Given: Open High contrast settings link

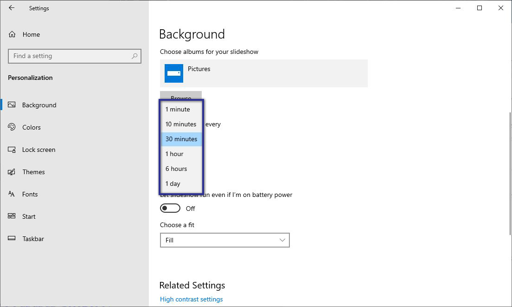Looking at the screenshot, I should [191, 299].
